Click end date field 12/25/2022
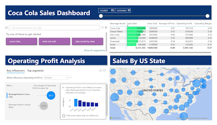Viewport: 217px width, 125px height. [123, 10]
